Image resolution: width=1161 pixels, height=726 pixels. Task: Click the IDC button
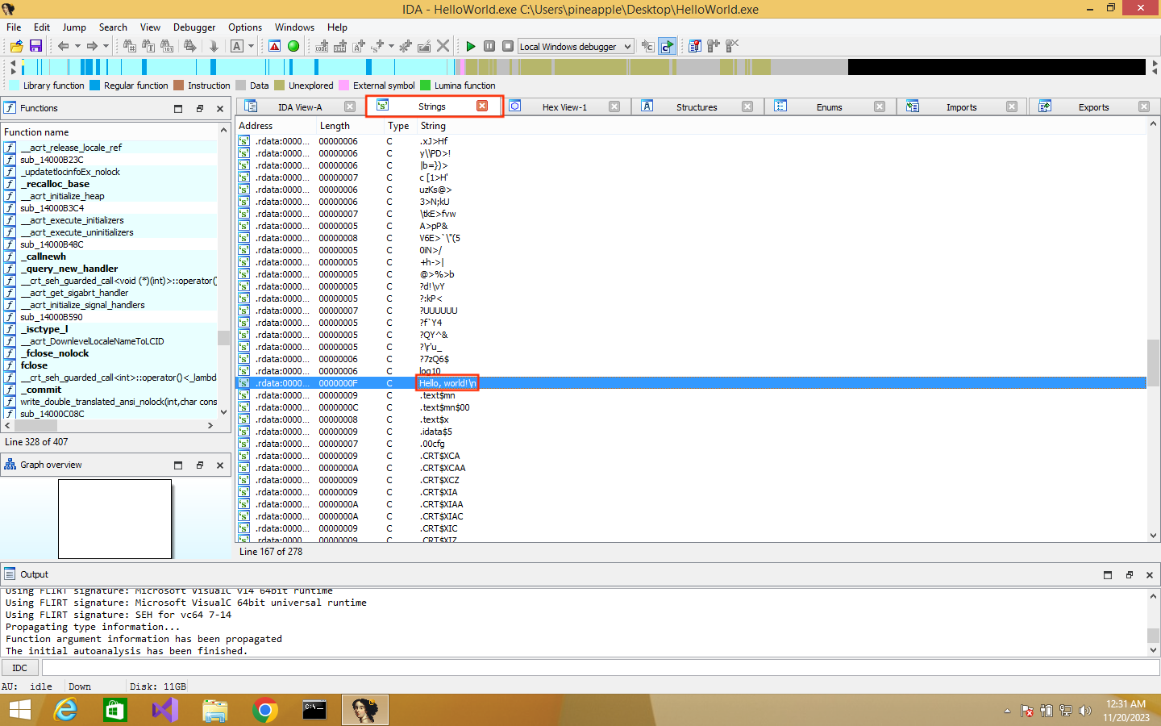[x=20, y=668]
